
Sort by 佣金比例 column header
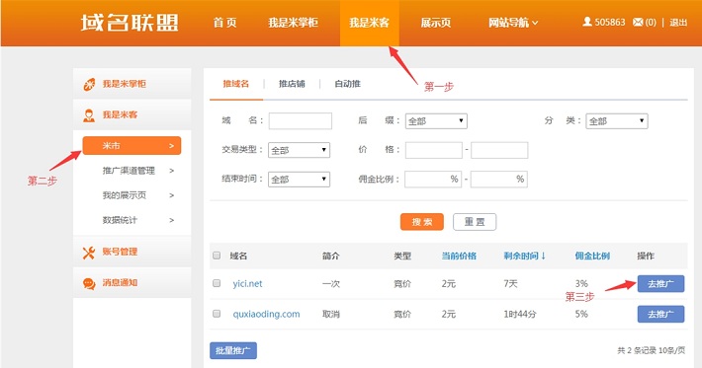coord(592,256)
